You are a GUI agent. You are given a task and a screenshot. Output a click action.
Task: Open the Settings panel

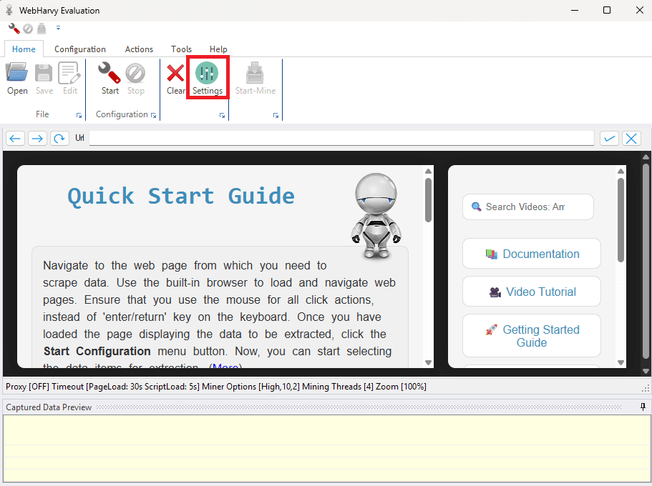208,77
